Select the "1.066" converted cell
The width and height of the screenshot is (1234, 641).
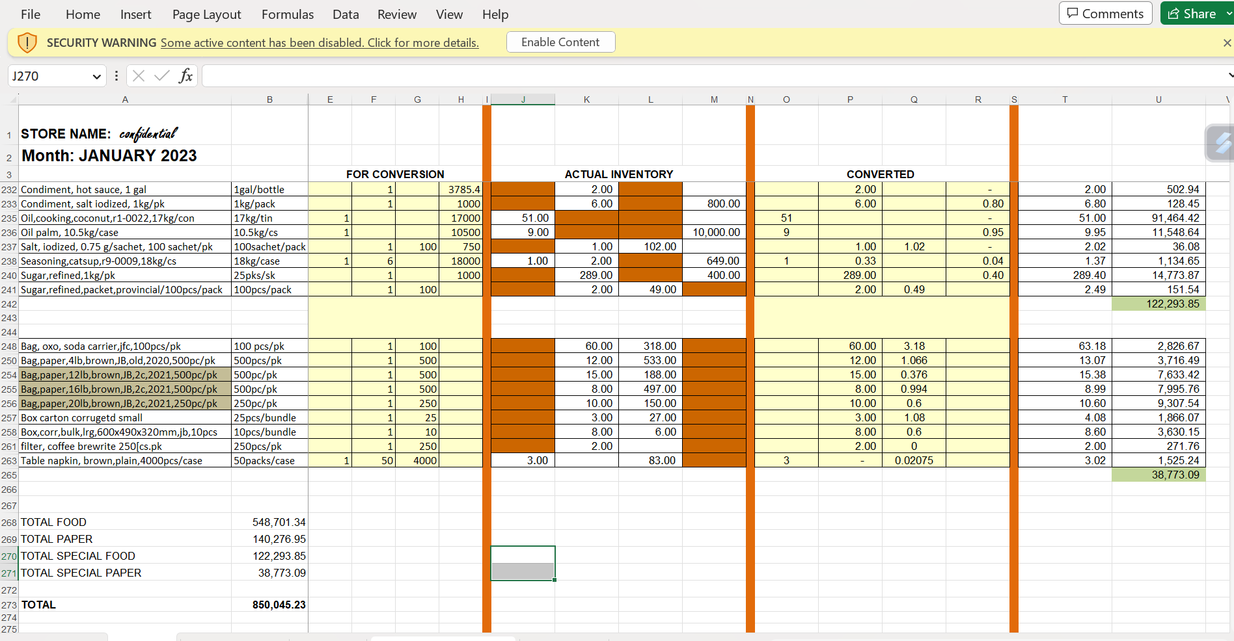[x=914, y=360]
